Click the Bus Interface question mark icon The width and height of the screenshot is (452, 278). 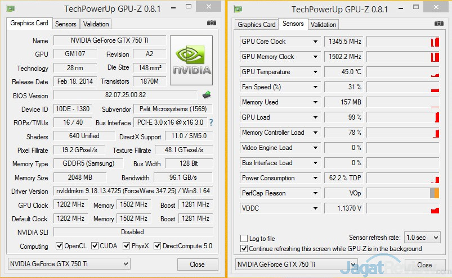coord(211,122)
